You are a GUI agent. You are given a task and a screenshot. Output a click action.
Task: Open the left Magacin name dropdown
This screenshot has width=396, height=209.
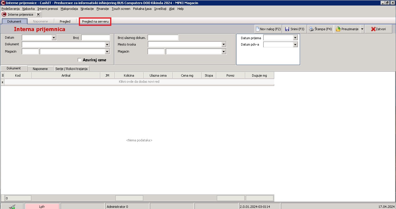(x=107, y=51)
